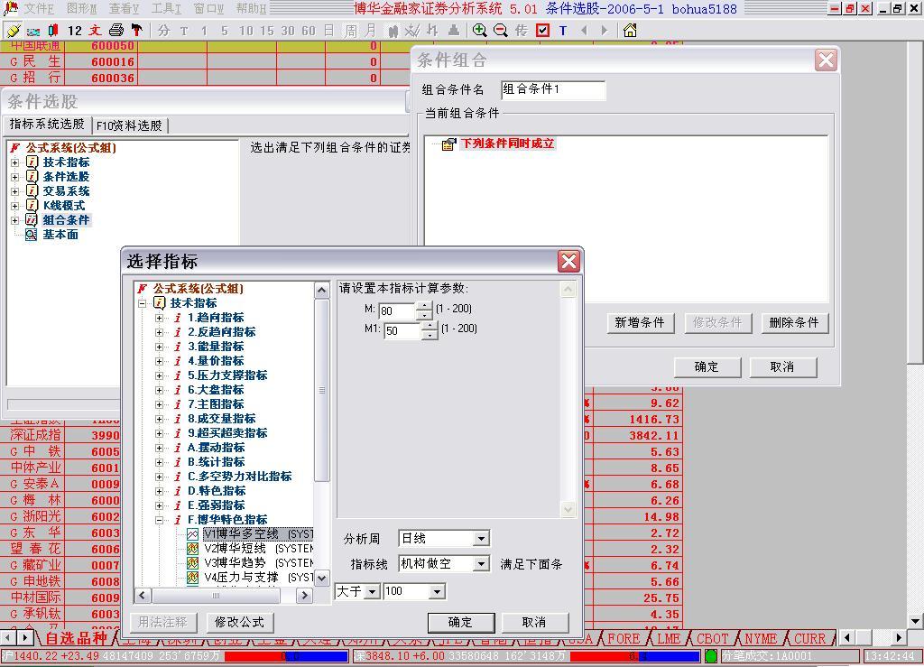Select the 60-minute period toolbar button
The width and height of the screenshot is (924, 667).
[x=309, y=31]
